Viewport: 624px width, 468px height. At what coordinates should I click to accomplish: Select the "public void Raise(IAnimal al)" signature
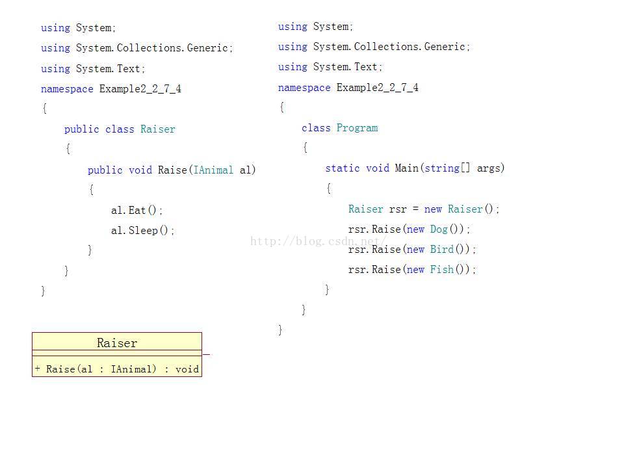(x=172, y=170)
